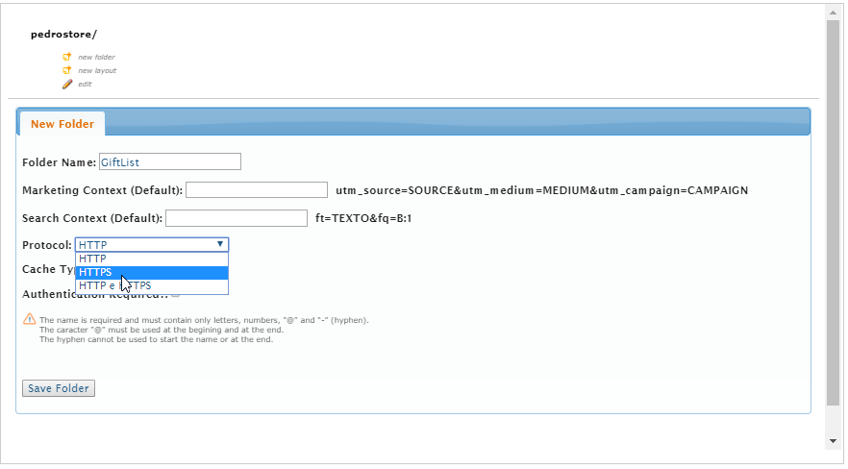
Task: Click the scrollbar down arrow
Action: point(833,440)
